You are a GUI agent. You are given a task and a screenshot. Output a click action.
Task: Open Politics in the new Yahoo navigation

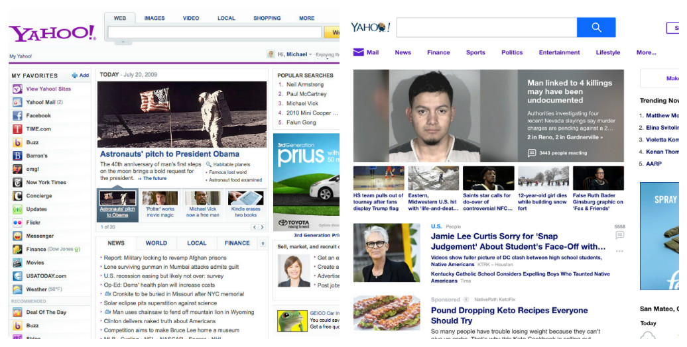[x=512, y=52]
